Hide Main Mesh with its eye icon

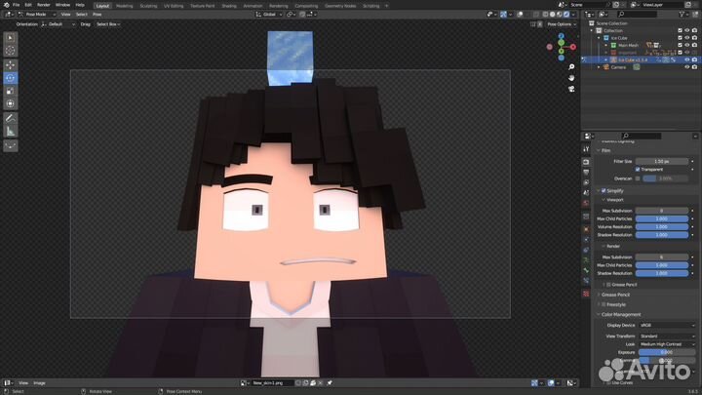tap(687, 45)
